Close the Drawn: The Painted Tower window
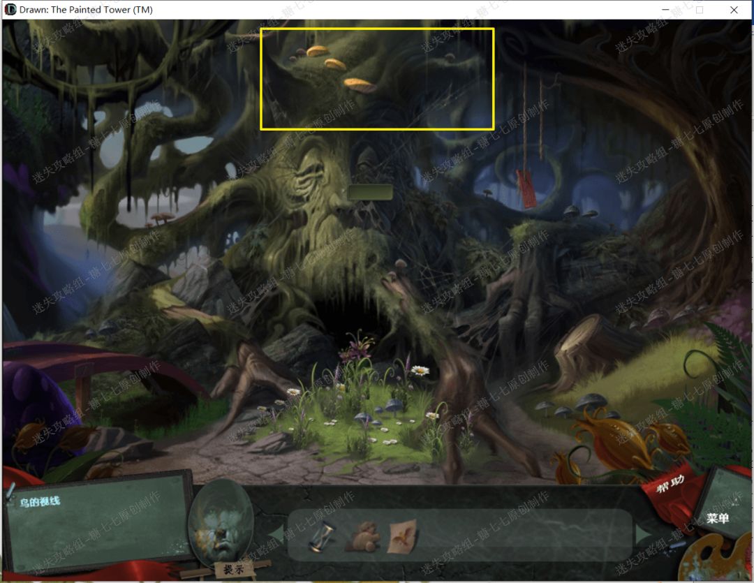This screenshot has width=754, height=583. [734, 10]
